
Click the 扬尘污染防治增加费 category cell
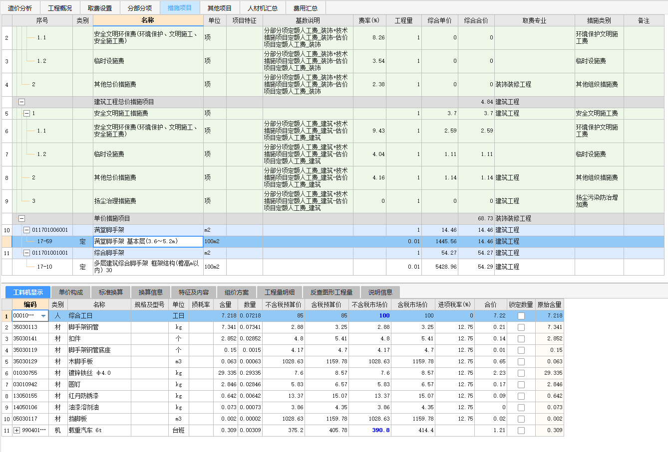point(599,201)
